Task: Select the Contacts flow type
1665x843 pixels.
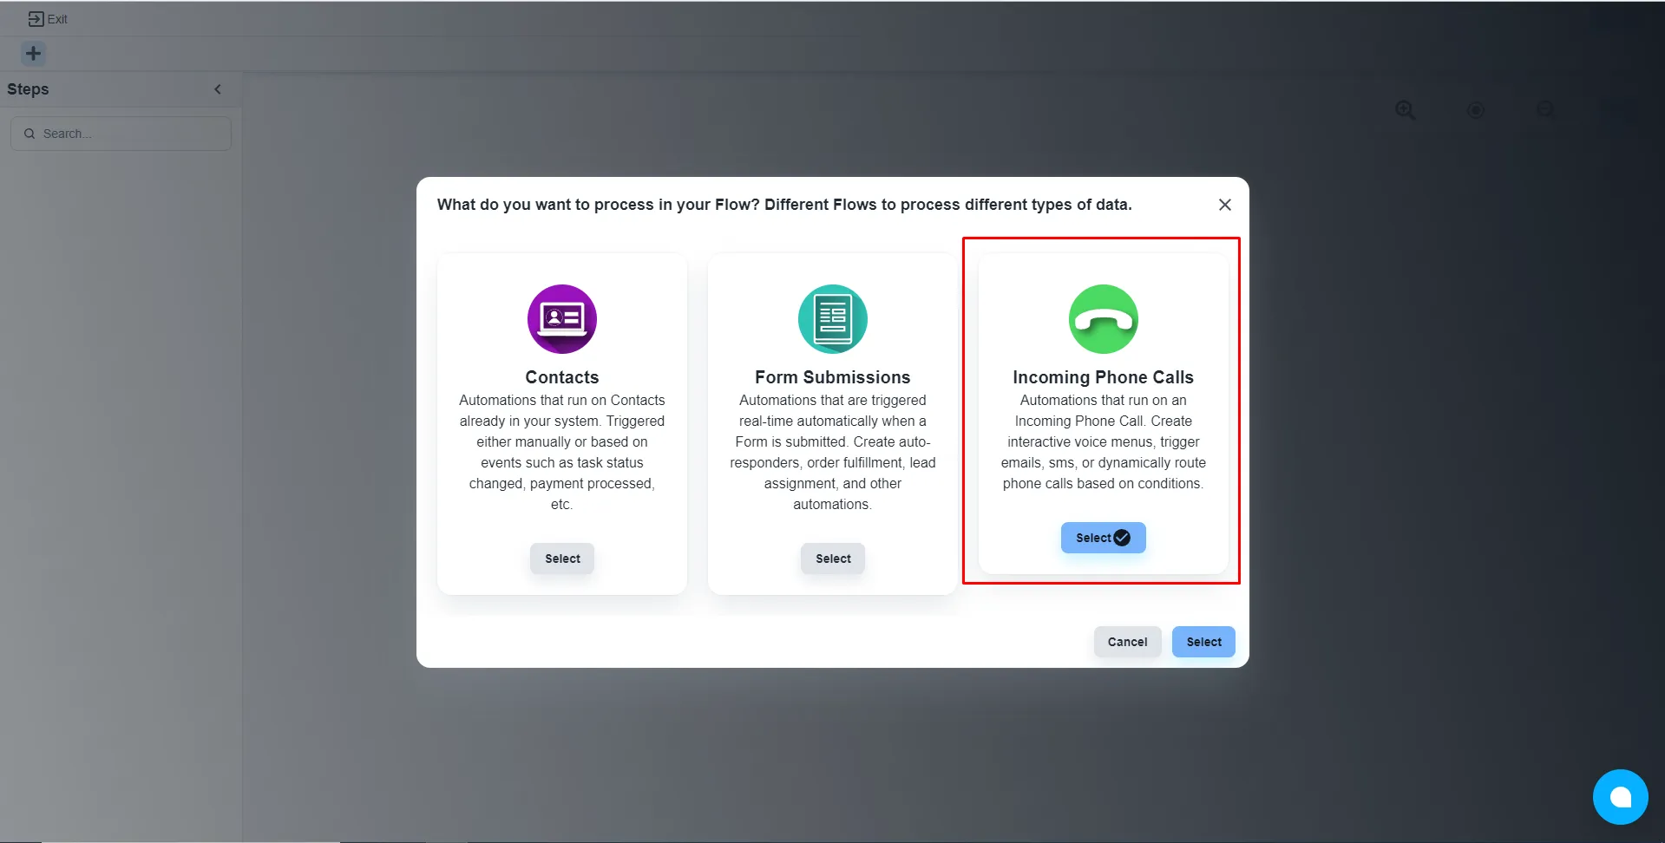Action: tap(562, 559)
